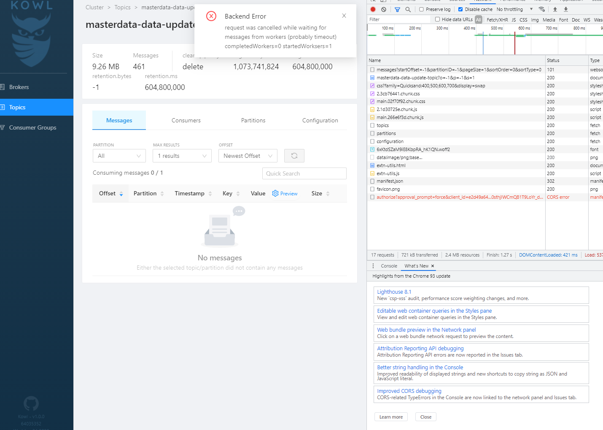The width and height of the screenshot is (603, 430).
Task: Switch to the Partitions tab
Action: point(253,120)
